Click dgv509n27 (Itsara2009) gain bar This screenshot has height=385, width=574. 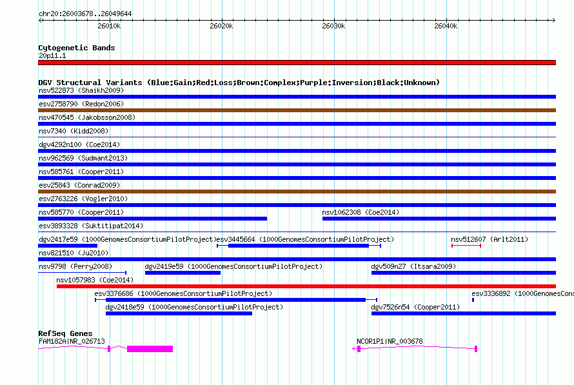pyautogui.click(x=464, y=273)
